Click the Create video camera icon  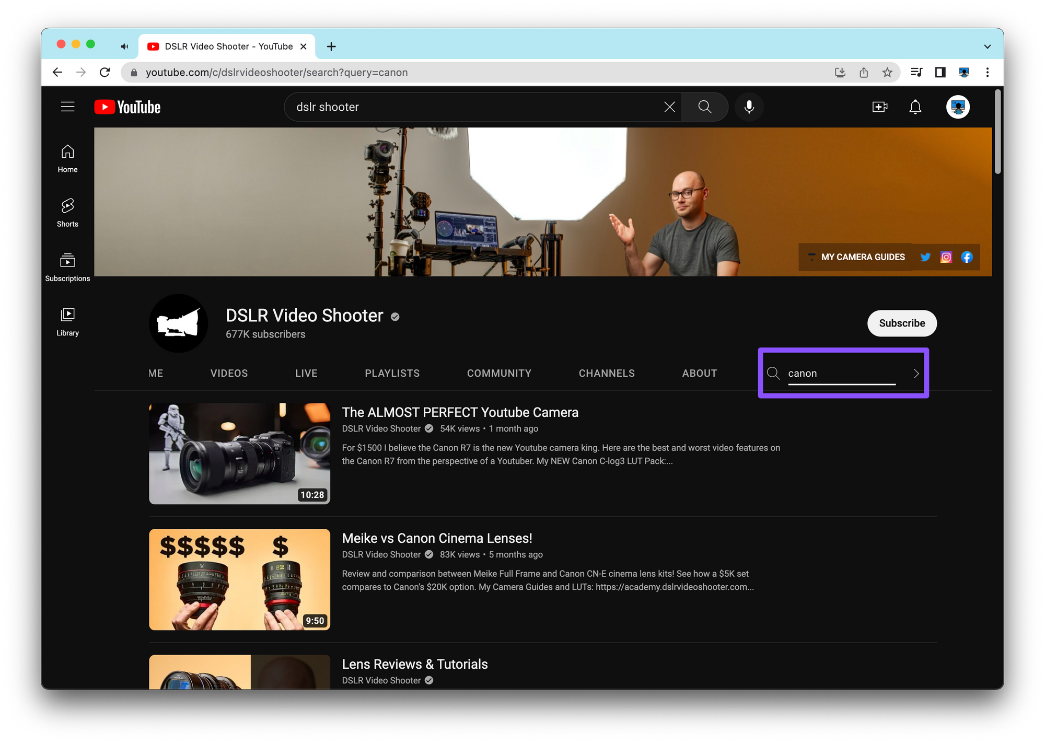pyautogui.click(x=880, y=107)
